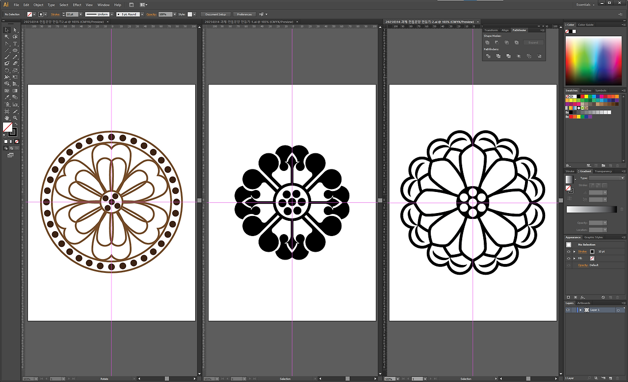This screenshot has height=382, width=628.
Task: Expand Layer 1 disclosure triangle
Action: click(x=580, y=310)
